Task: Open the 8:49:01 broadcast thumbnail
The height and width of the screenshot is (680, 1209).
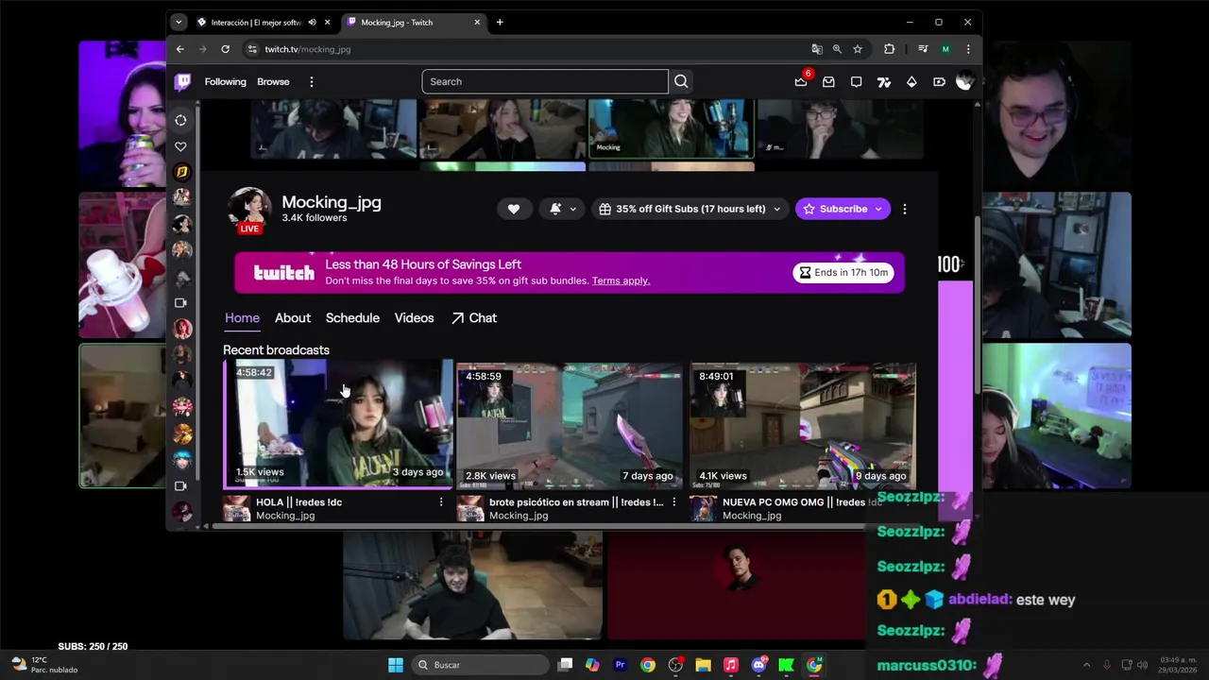Action: (802, 426)
